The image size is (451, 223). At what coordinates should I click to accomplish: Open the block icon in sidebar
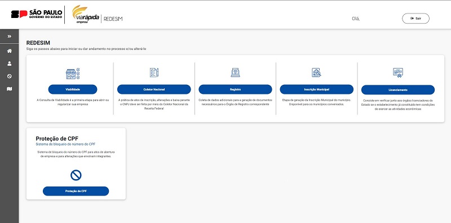[x=9, y=76]
